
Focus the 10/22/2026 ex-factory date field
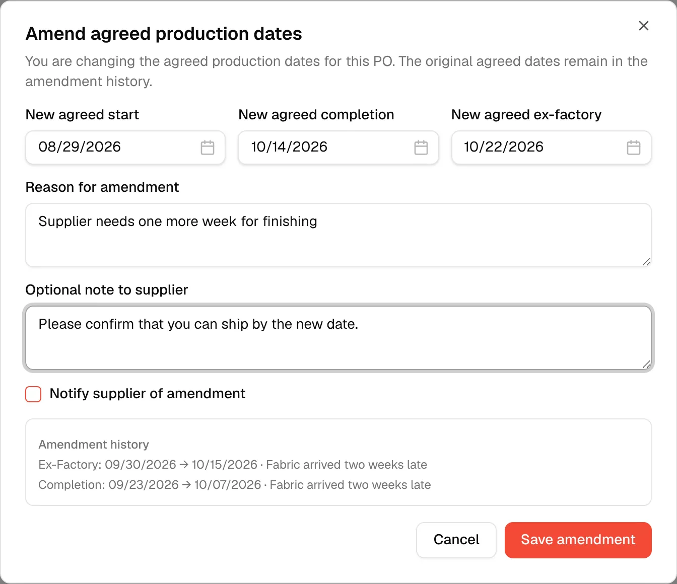(552, 148)
